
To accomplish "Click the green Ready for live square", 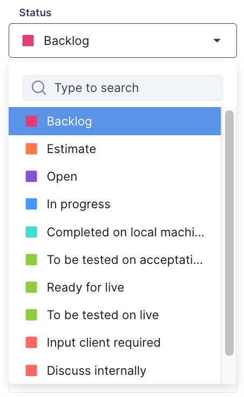I will point(31,287).
